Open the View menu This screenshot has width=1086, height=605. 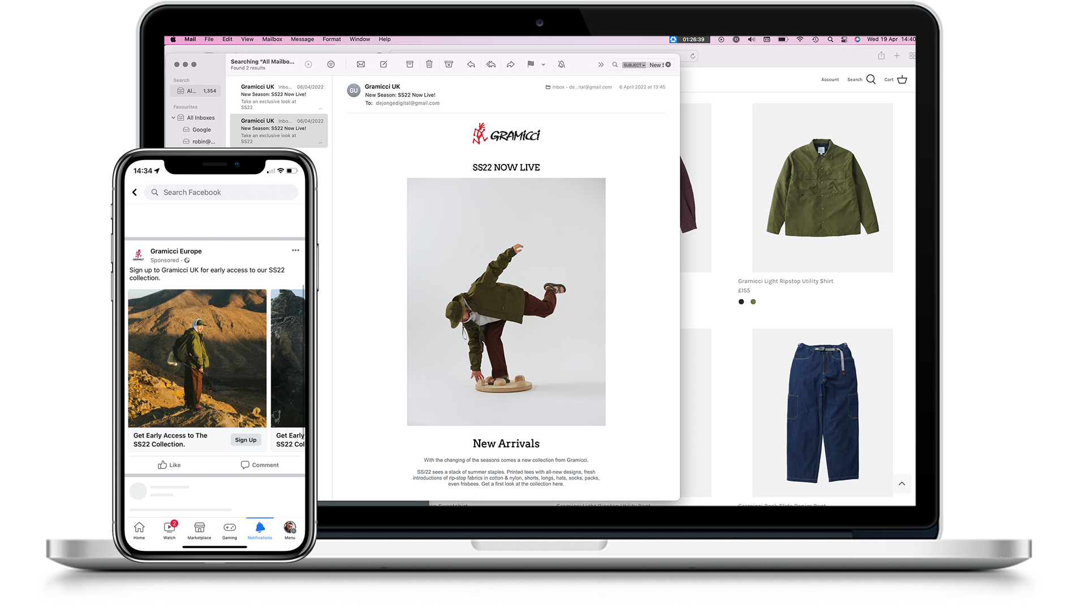[x=247, y=40]
